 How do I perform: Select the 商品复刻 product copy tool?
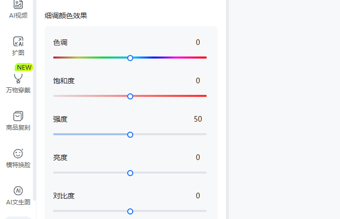18,121
